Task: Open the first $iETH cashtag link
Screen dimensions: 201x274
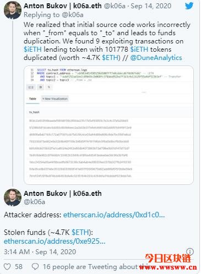Action: (32, 50)
